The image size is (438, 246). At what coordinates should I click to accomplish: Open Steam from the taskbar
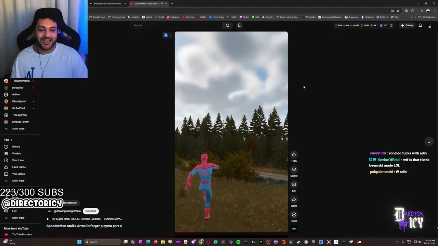click(x=298, y=242)
